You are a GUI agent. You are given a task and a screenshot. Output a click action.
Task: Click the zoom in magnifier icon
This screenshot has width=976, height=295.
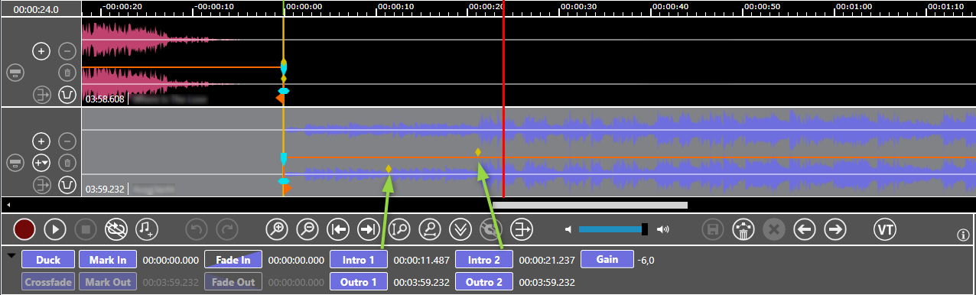point(276,229)
